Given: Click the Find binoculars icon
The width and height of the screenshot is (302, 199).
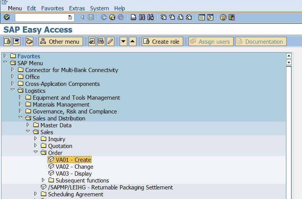Looking at the screenshot, I should pos(142,17).
